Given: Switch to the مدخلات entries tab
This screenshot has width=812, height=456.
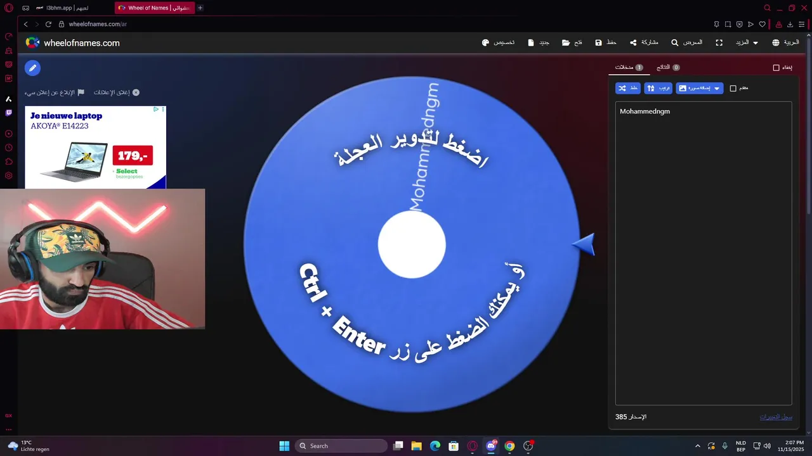Looking at the screenshot, I should tap(629, 67).
